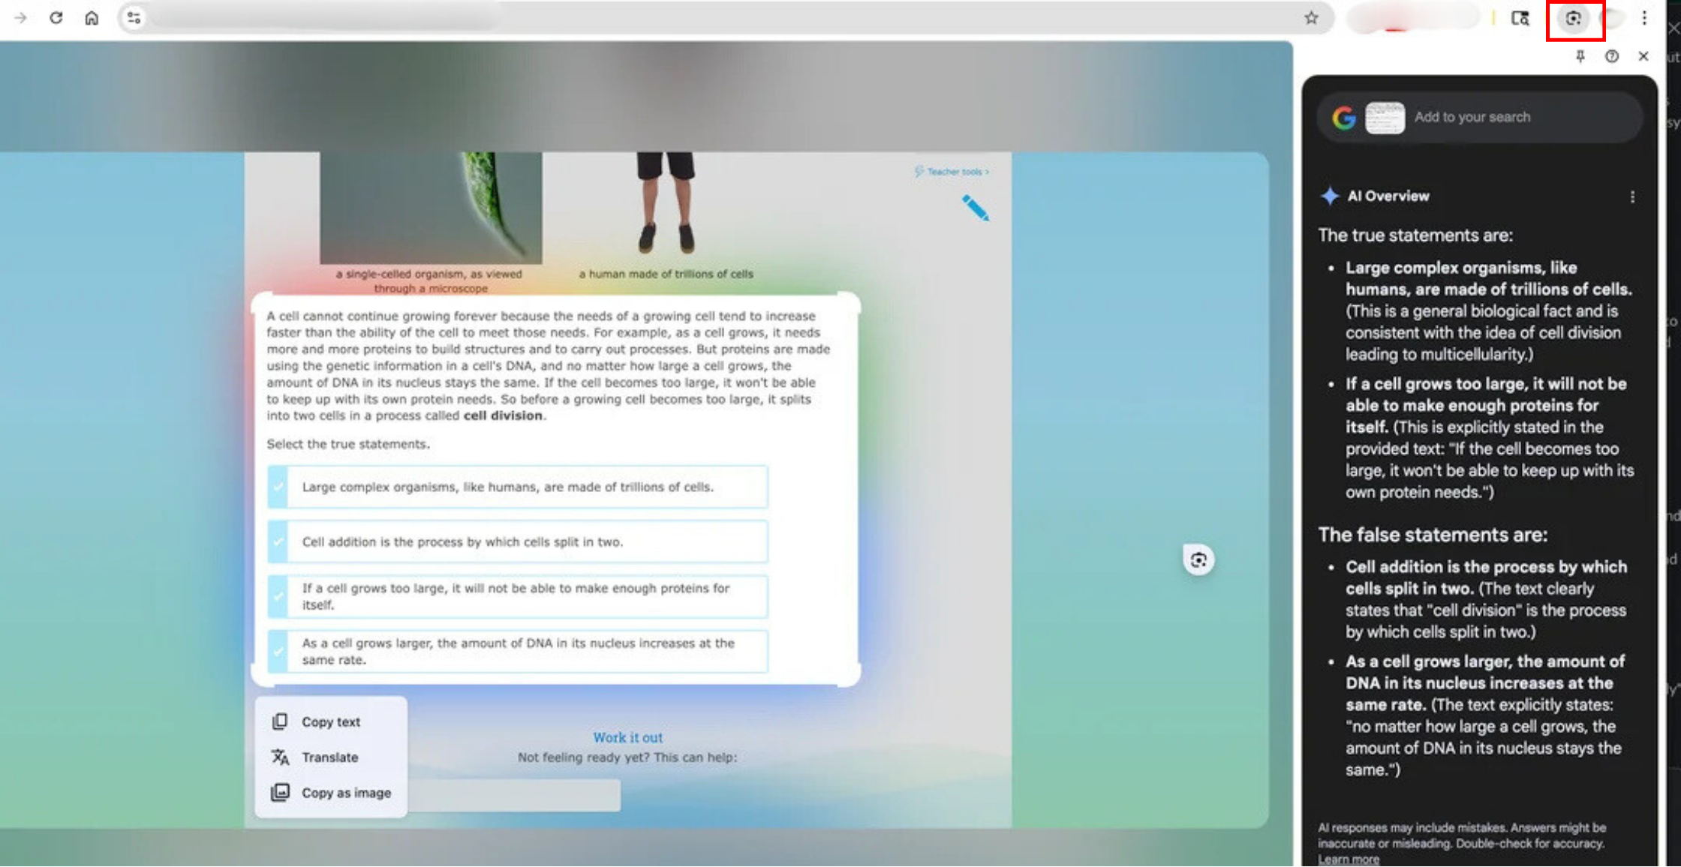Image resolution: width=1681 pixels, height=867 pixels.
Task: Select Translate from the context menu
Action: pyautogui.click(x=329, y=757)
